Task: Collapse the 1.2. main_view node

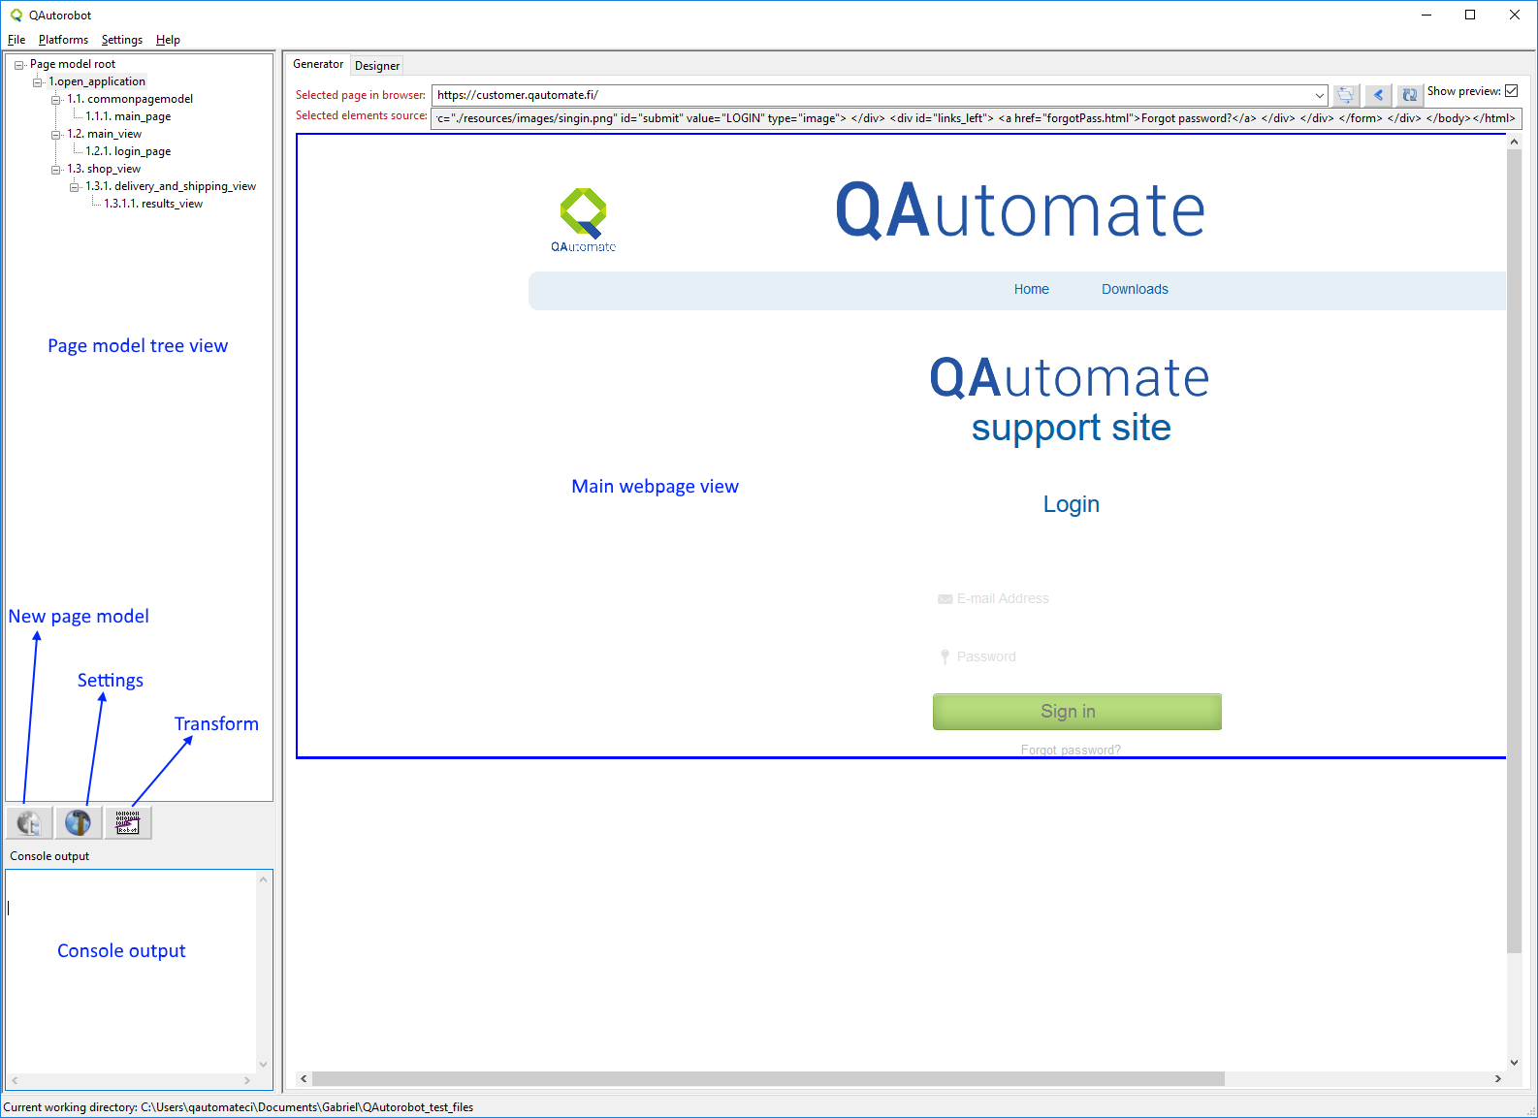Action: pos(55,135)
